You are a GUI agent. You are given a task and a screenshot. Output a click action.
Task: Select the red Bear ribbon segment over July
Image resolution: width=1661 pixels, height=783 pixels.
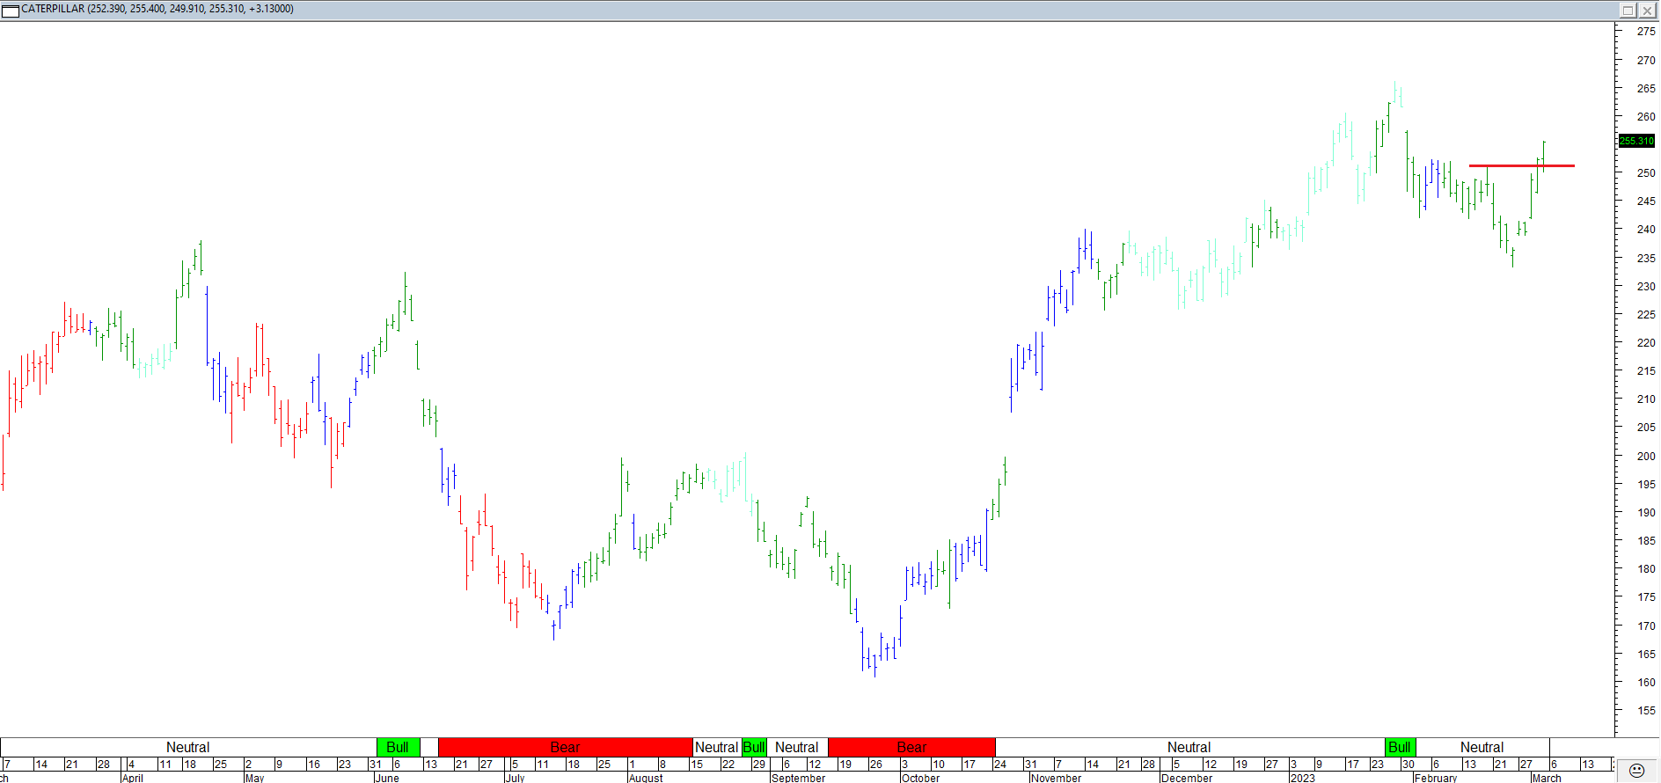tap(565, 747)
